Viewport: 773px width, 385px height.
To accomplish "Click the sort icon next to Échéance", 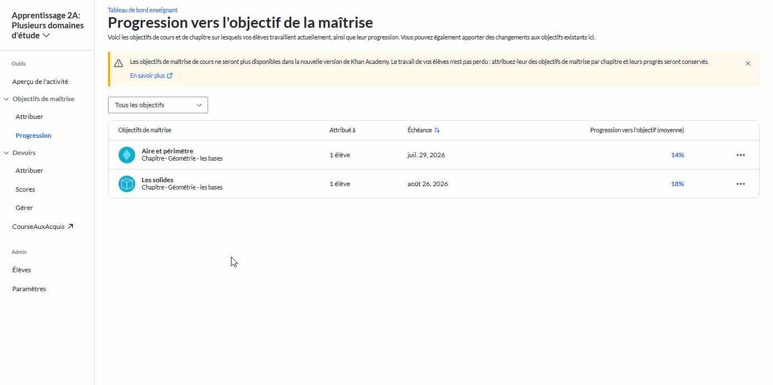I will tap(437, 130).
